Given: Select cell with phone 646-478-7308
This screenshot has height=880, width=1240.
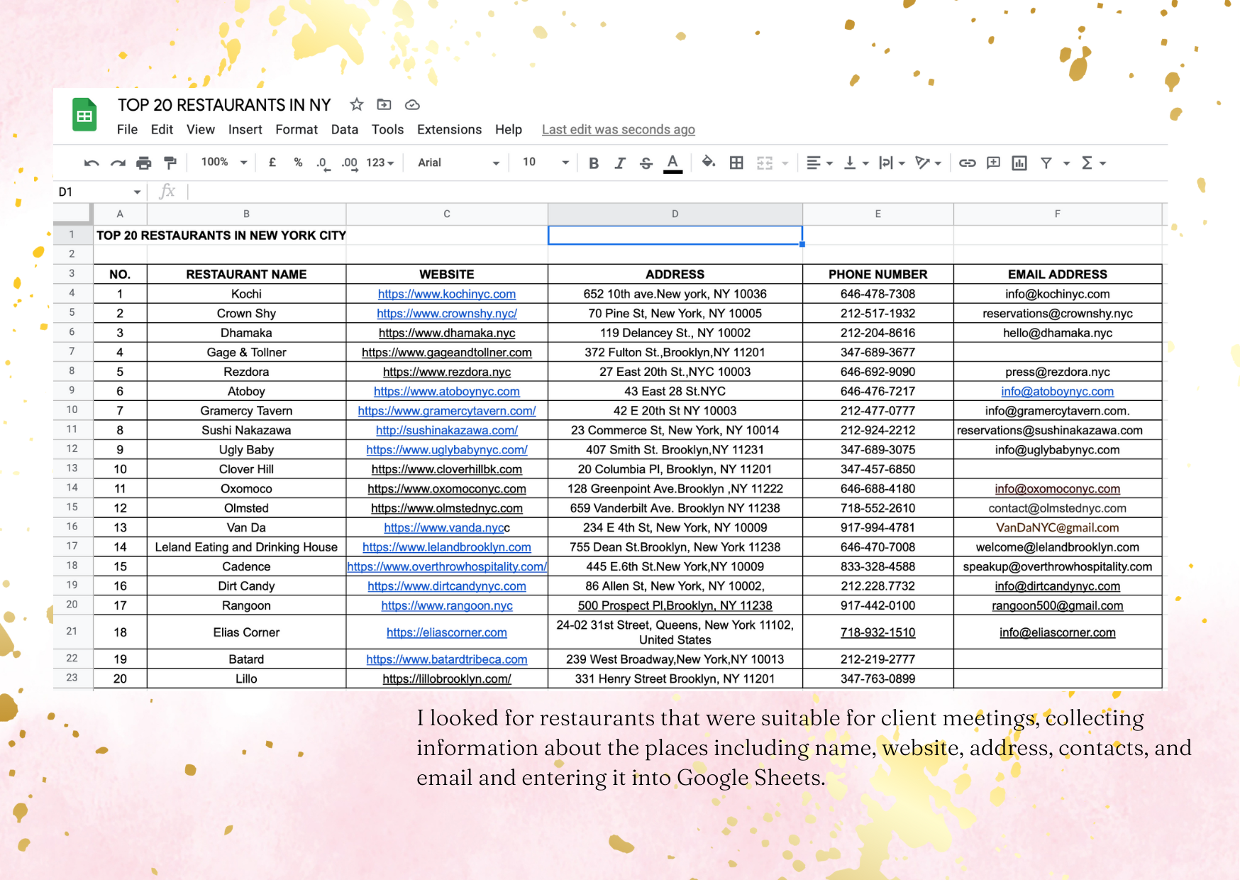Looking at the screenshot, I should 878,294.
